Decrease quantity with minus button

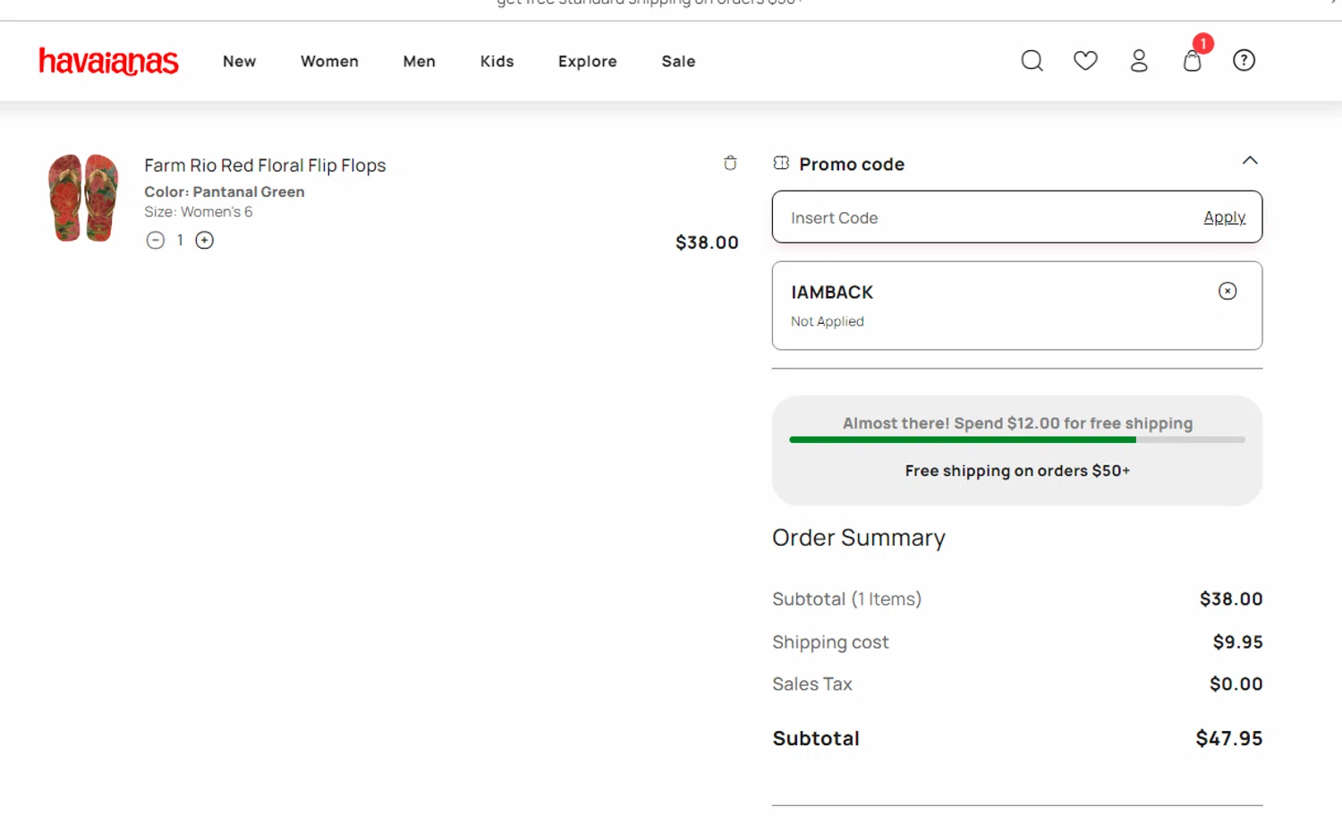click(x=156, y=240)
